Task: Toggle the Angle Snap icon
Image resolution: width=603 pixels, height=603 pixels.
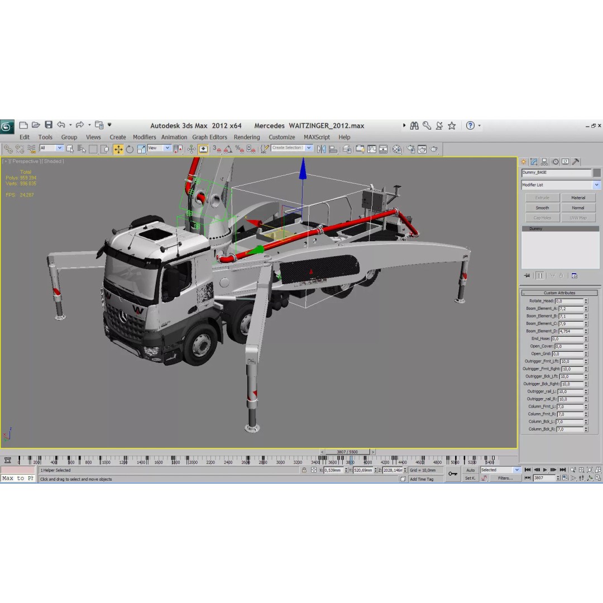Action: [x=228, y=149]
